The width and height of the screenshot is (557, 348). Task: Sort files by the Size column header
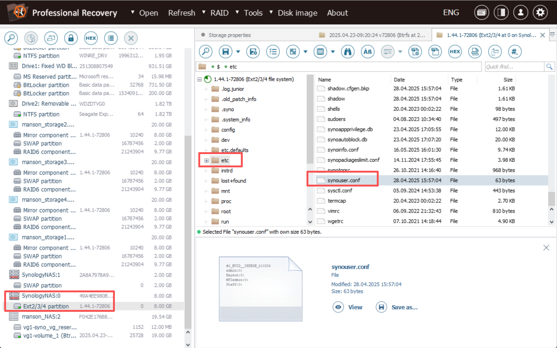508,79
